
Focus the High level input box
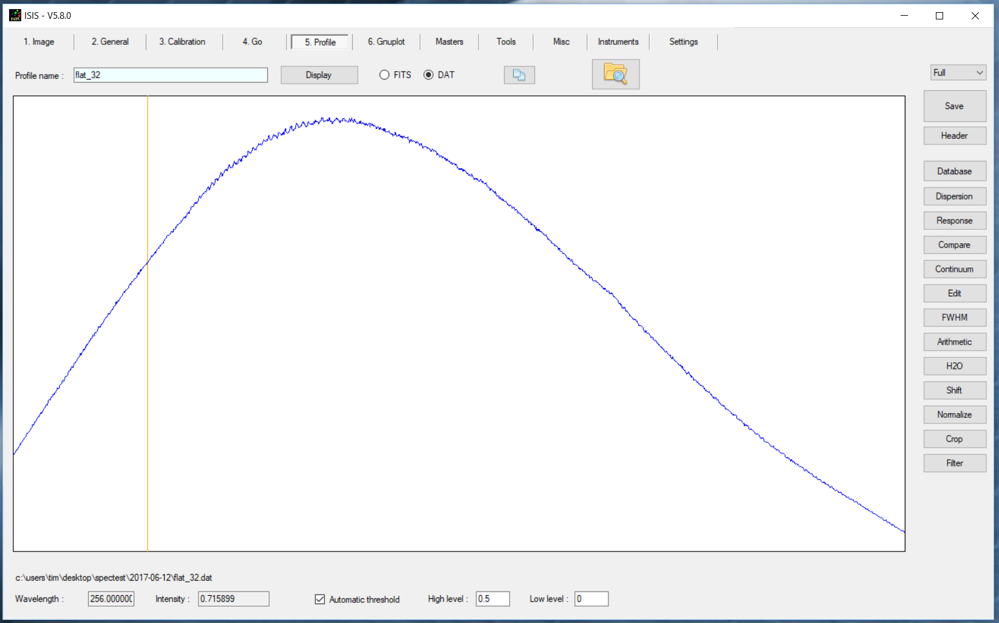point(492,599)
